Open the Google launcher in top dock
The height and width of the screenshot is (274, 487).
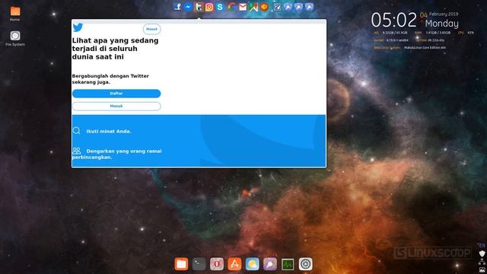[x=231, y=7]
